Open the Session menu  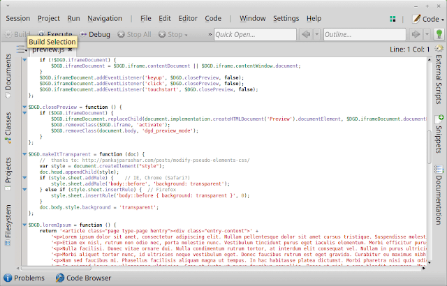[x=18, y=19]
